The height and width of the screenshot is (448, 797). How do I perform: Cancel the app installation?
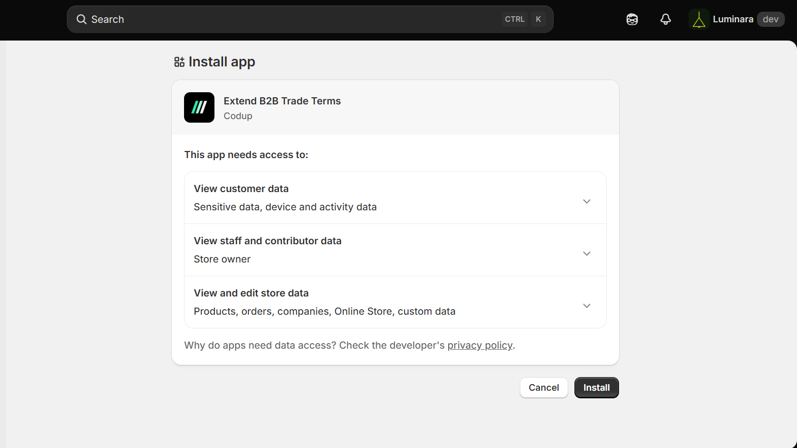(x=544, y=388)
